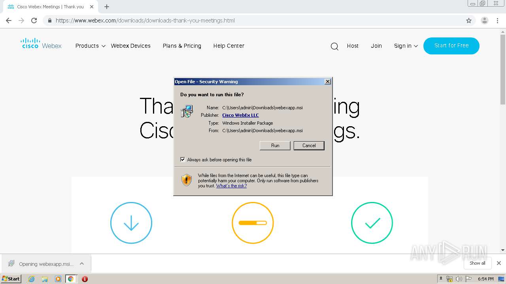Close the Cisco Webex Meetings tab
This screenshot has width=506, height=284.
[92, 7]
